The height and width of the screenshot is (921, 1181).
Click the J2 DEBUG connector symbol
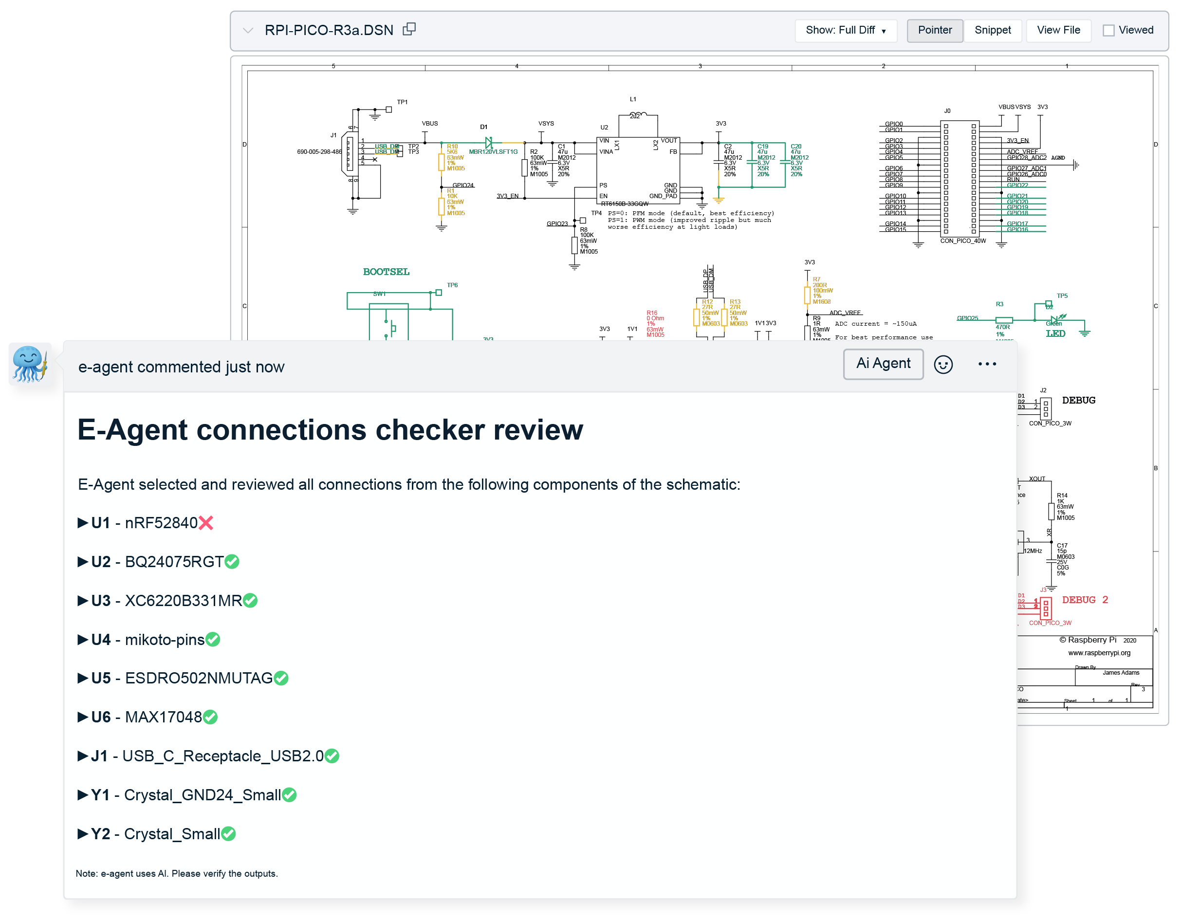tap(1046, 408)
